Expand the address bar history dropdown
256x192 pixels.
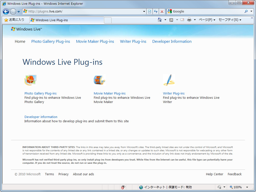tap(144, 11)
